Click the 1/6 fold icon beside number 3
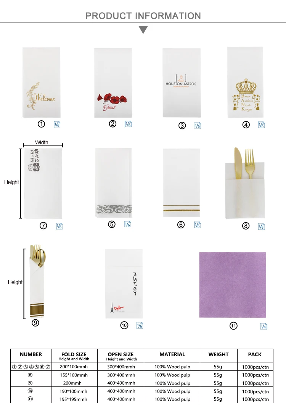286x409 pixels. pyautogui.click(x=198, y=126)
